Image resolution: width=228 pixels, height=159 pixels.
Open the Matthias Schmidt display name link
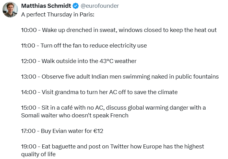[x=46, y=6]
